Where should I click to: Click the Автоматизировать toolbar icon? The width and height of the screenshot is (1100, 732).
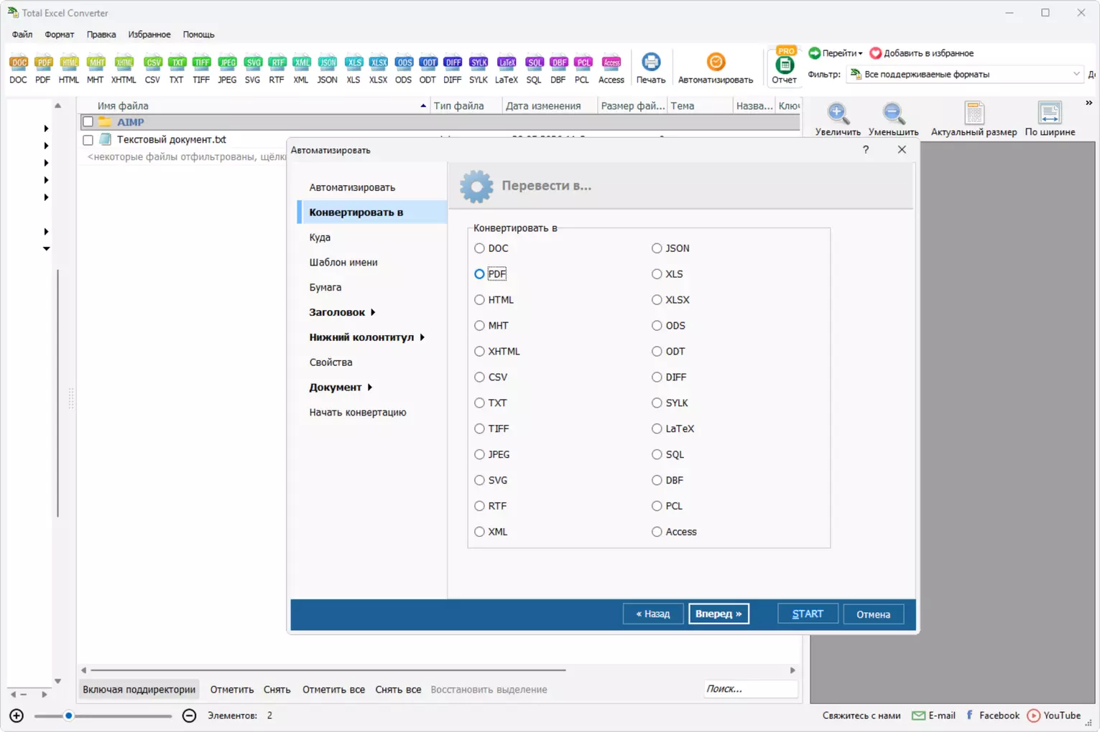(x=716, y=69)
